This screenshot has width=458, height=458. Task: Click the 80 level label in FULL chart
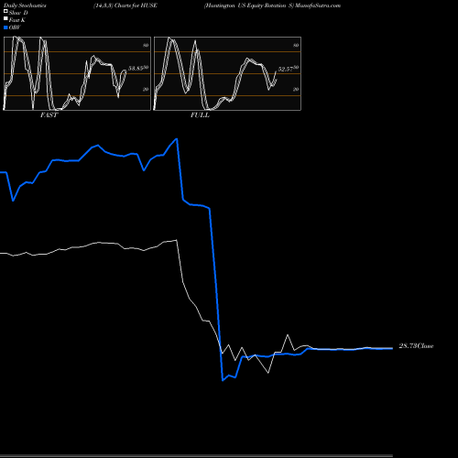pos(296,45)
